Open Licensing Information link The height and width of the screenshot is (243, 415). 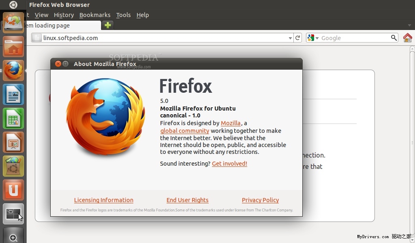(x=104, y=200)
